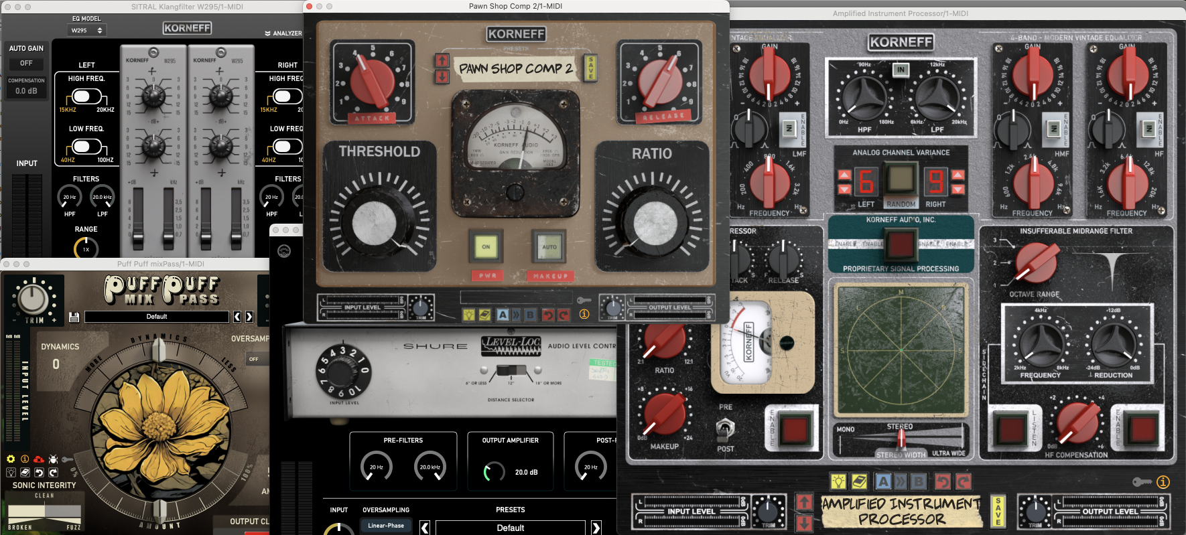Open the manual book icon in Amplified Instrument Processor
The width and height of the screenshot is (1186, 535).
coord(860,481)
